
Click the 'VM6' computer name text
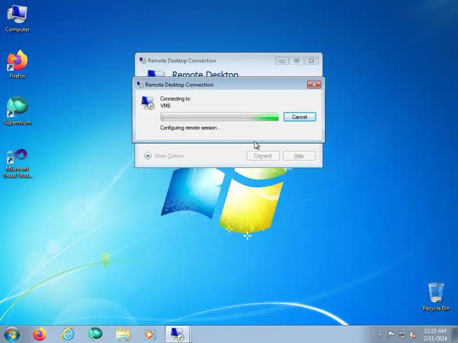[165, 106]
